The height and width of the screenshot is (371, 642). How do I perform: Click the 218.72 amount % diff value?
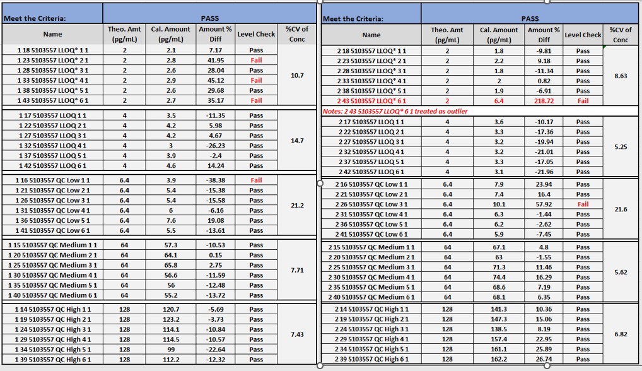[543, 101]
